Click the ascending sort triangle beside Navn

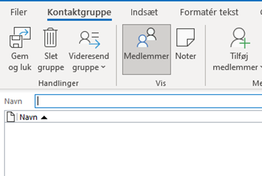pos(44,118)
